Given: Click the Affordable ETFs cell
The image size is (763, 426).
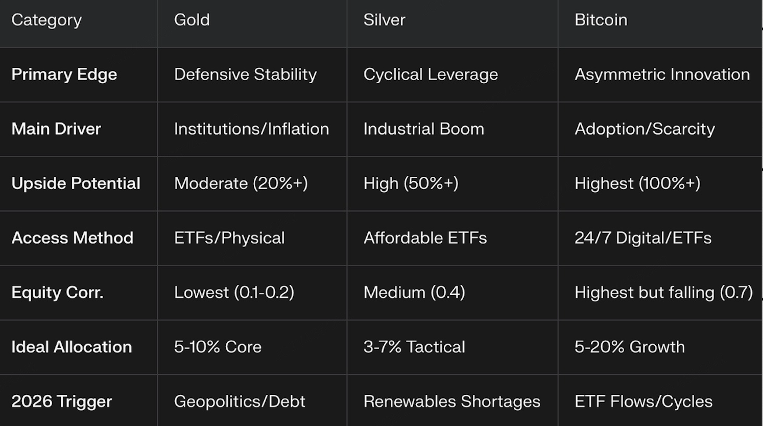Looking at the screenshot, I should tap(425, 238).
